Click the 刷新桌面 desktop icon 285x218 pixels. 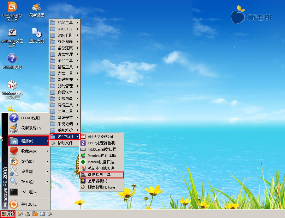coord(37,9)
